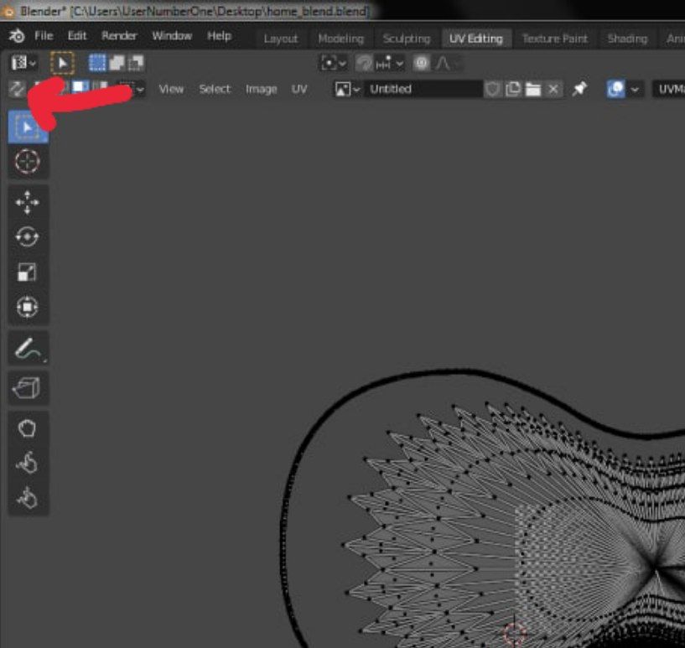Click Blender icon in title bar

(x=8, y=11)
